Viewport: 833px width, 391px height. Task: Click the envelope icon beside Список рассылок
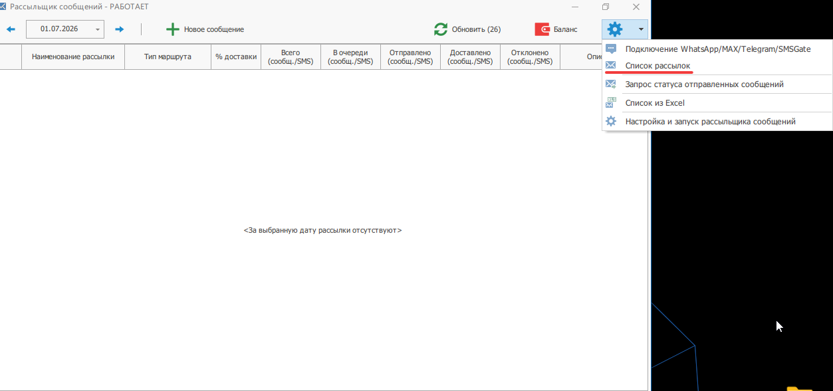[611, 66]
